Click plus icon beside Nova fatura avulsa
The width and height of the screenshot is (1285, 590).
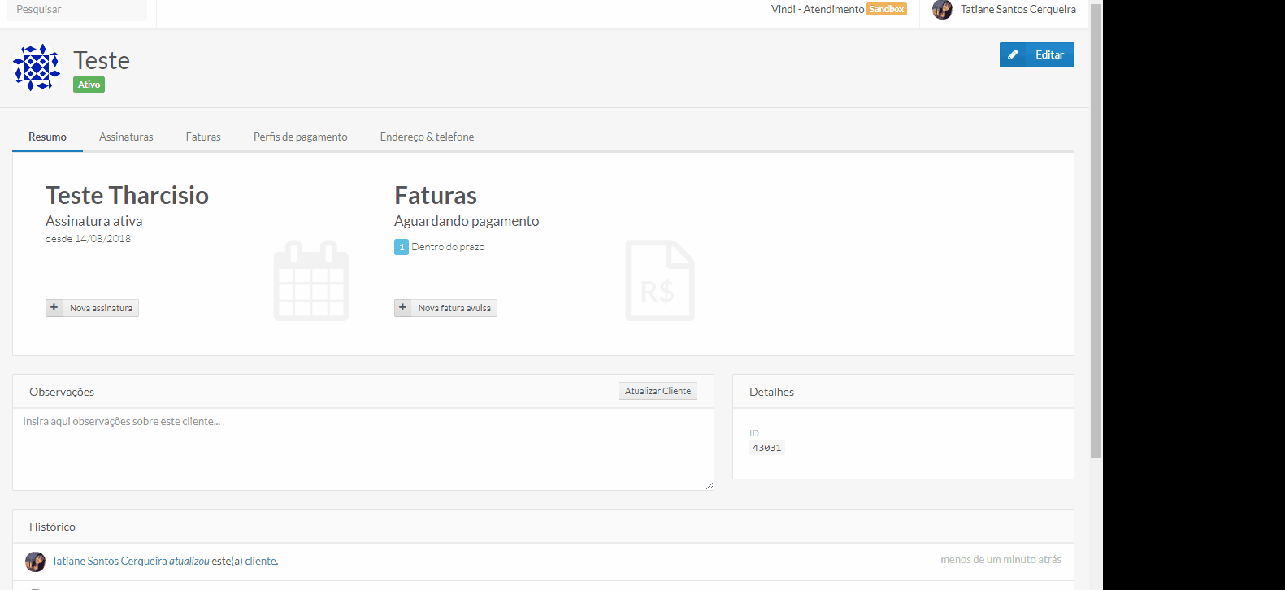(403, 308)
